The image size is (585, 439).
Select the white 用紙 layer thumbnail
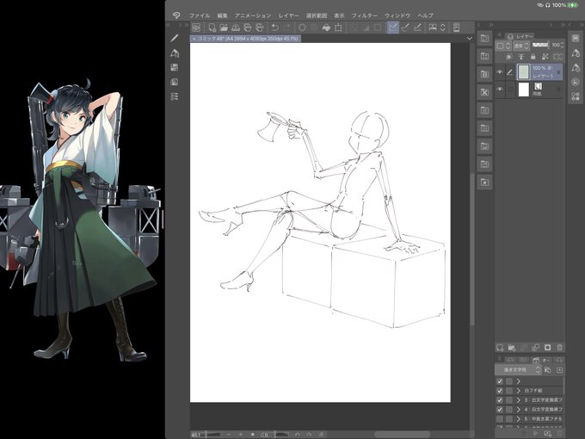coord(523,90)
